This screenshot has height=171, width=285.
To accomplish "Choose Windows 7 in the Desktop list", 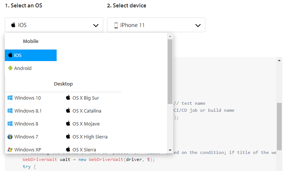I will click(x=23, y=137).
